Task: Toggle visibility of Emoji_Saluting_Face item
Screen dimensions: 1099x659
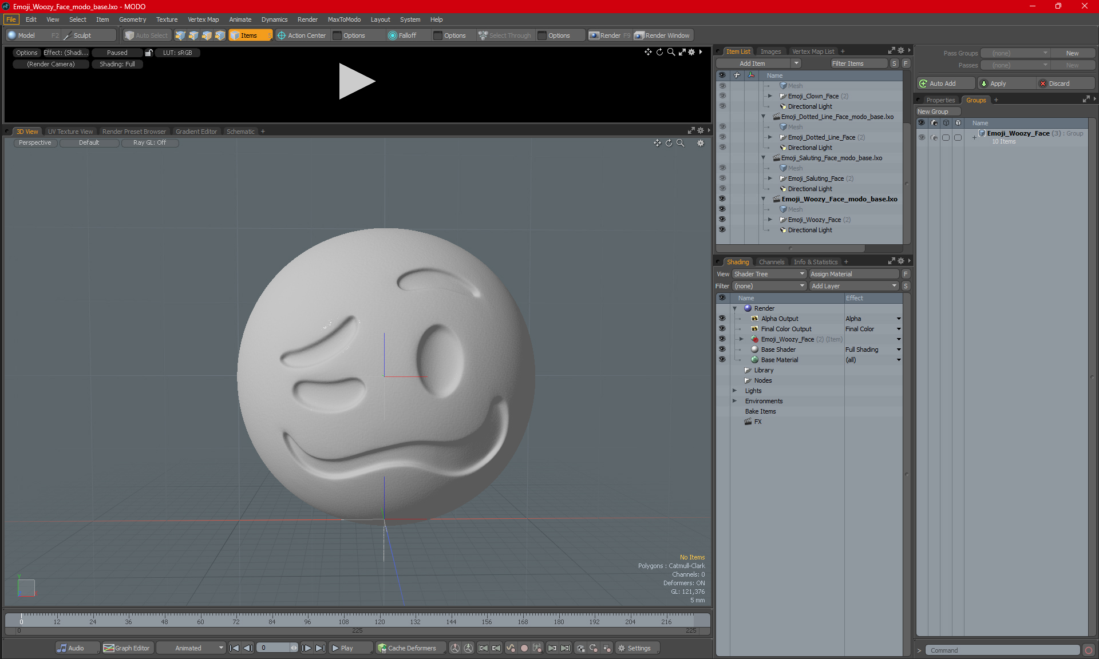Action: (x=722, y=178)
